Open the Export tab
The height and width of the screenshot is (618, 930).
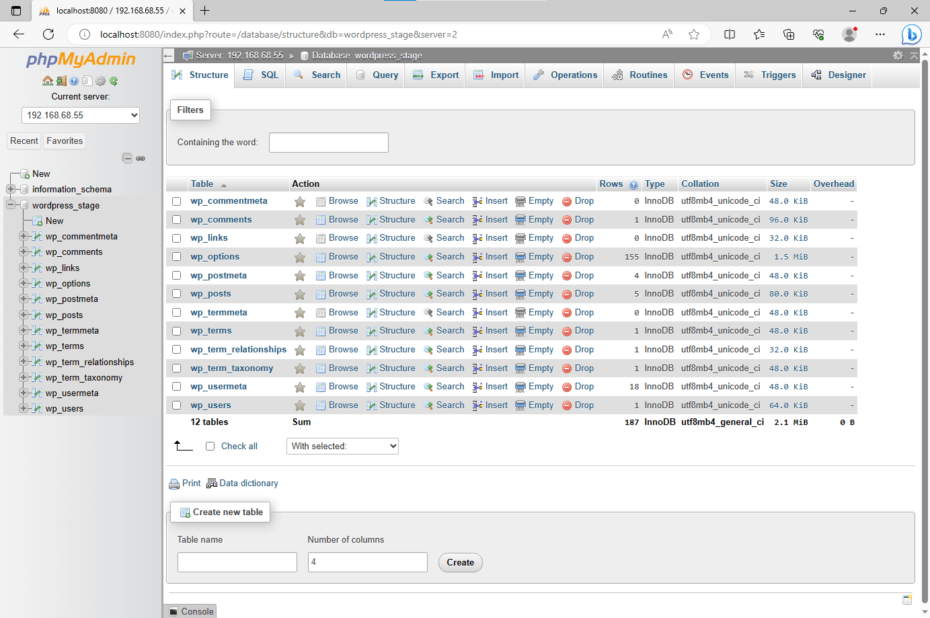(x=436, y=75)
